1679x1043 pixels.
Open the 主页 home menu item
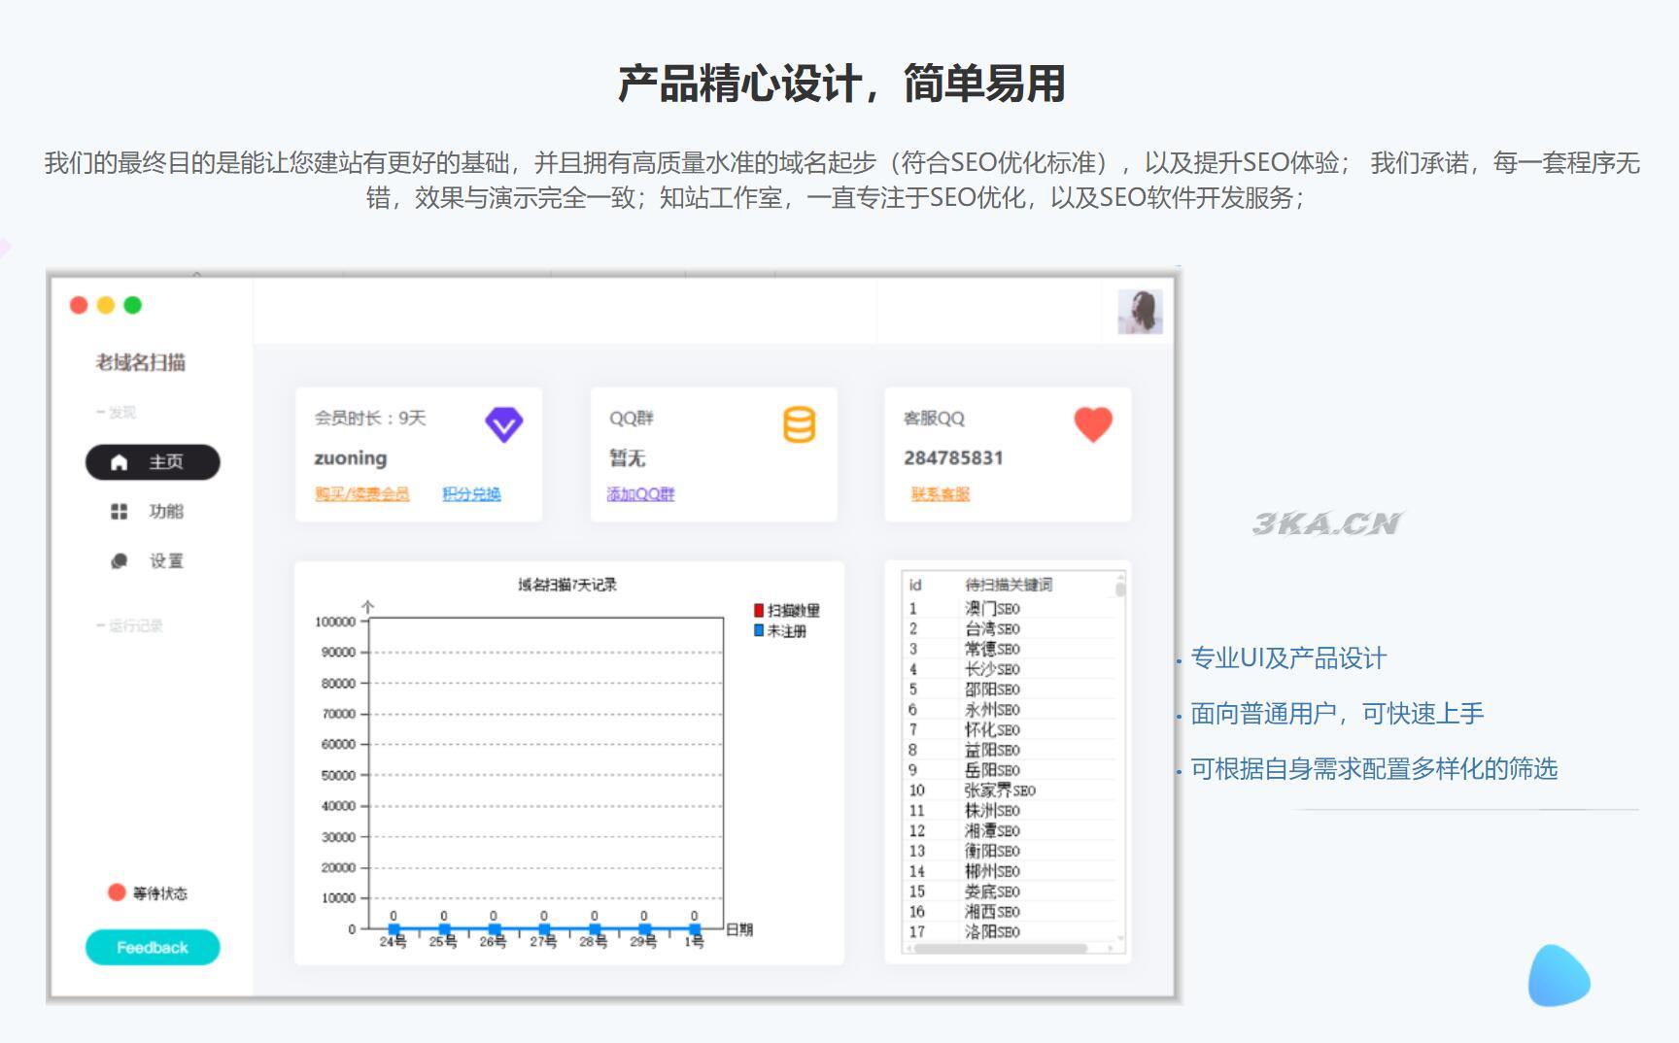click(x=153, y=462)
